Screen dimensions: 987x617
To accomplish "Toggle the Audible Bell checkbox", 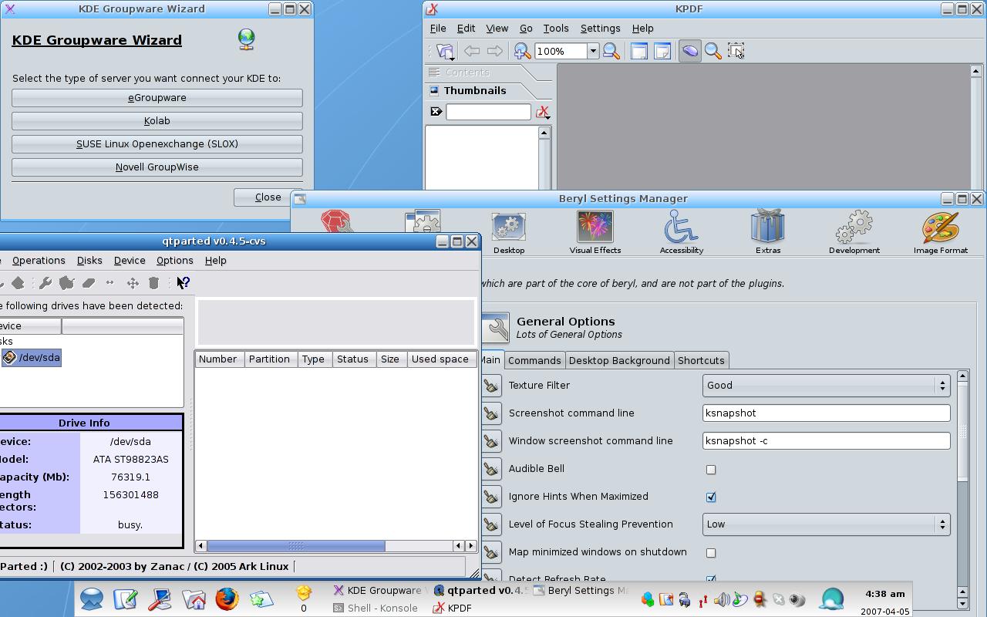I will click(x=711, y=469).
